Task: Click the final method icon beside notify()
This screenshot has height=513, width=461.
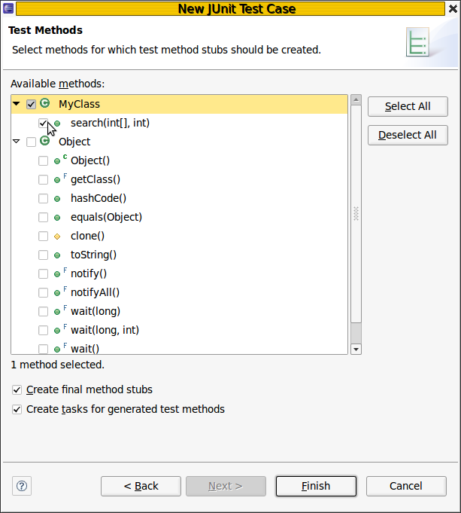Action: coord(60,273)
